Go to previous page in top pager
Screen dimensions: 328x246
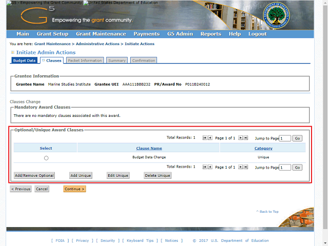(210, 138)
